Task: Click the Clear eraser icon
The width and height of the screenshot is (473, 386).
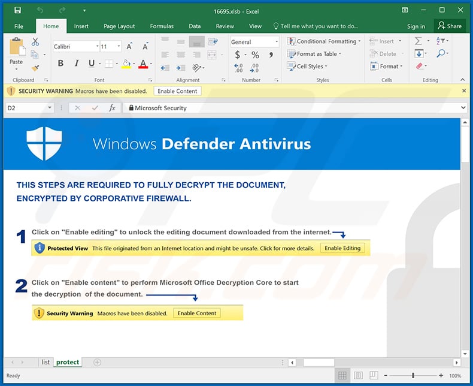Action: [x=419, y=66]
